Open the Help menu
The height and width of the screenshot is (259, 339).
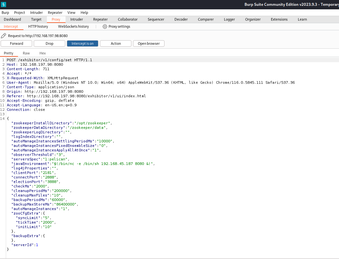[84, 13]
